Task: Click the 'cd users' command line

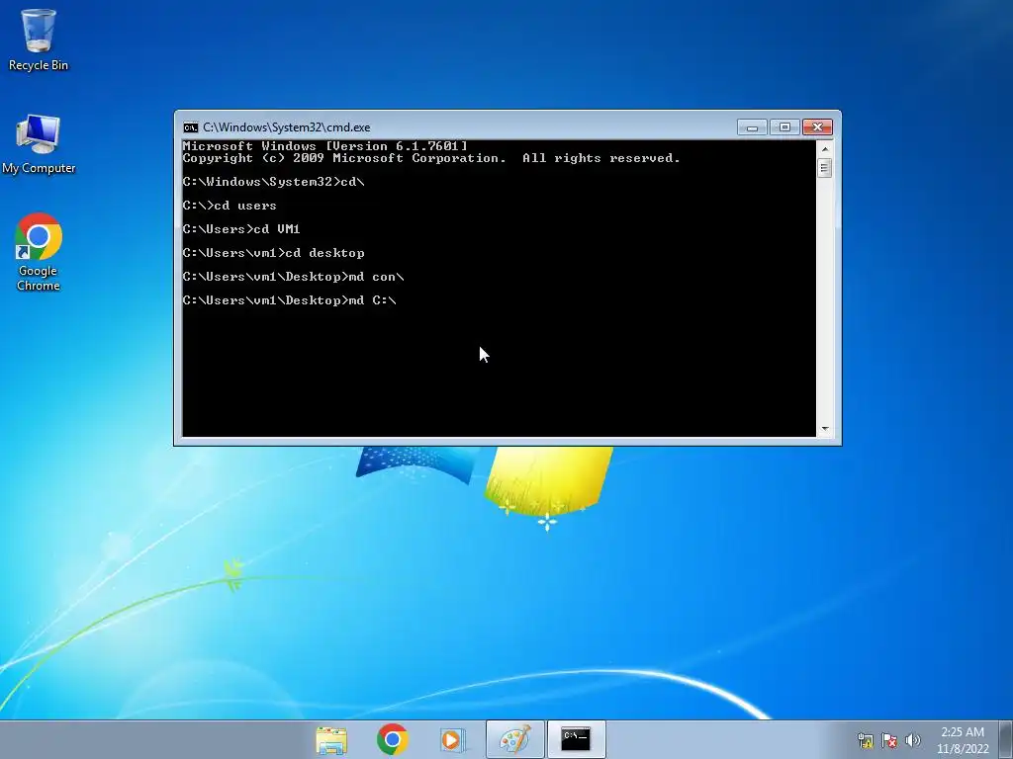Action: coord(230,206)
